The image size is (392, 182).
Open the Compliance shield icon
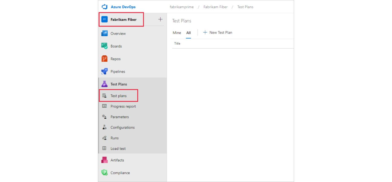point(104,173)
